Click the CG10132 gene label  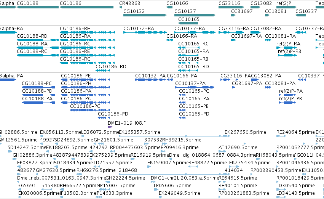click(134, 11)
